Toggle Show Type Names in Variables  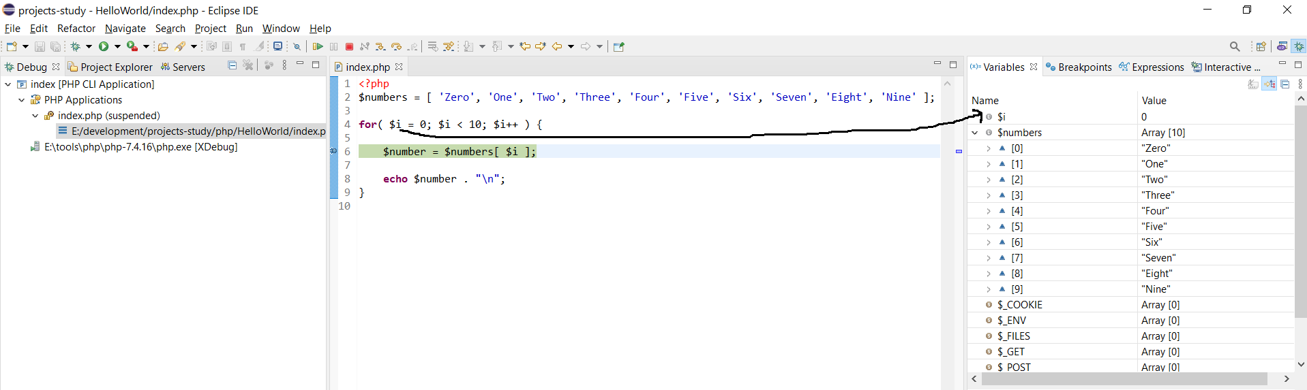click(1253, 84)
